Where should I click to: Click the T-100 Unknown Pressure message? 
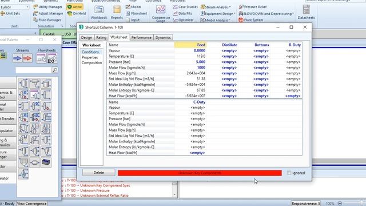point(88,191)
